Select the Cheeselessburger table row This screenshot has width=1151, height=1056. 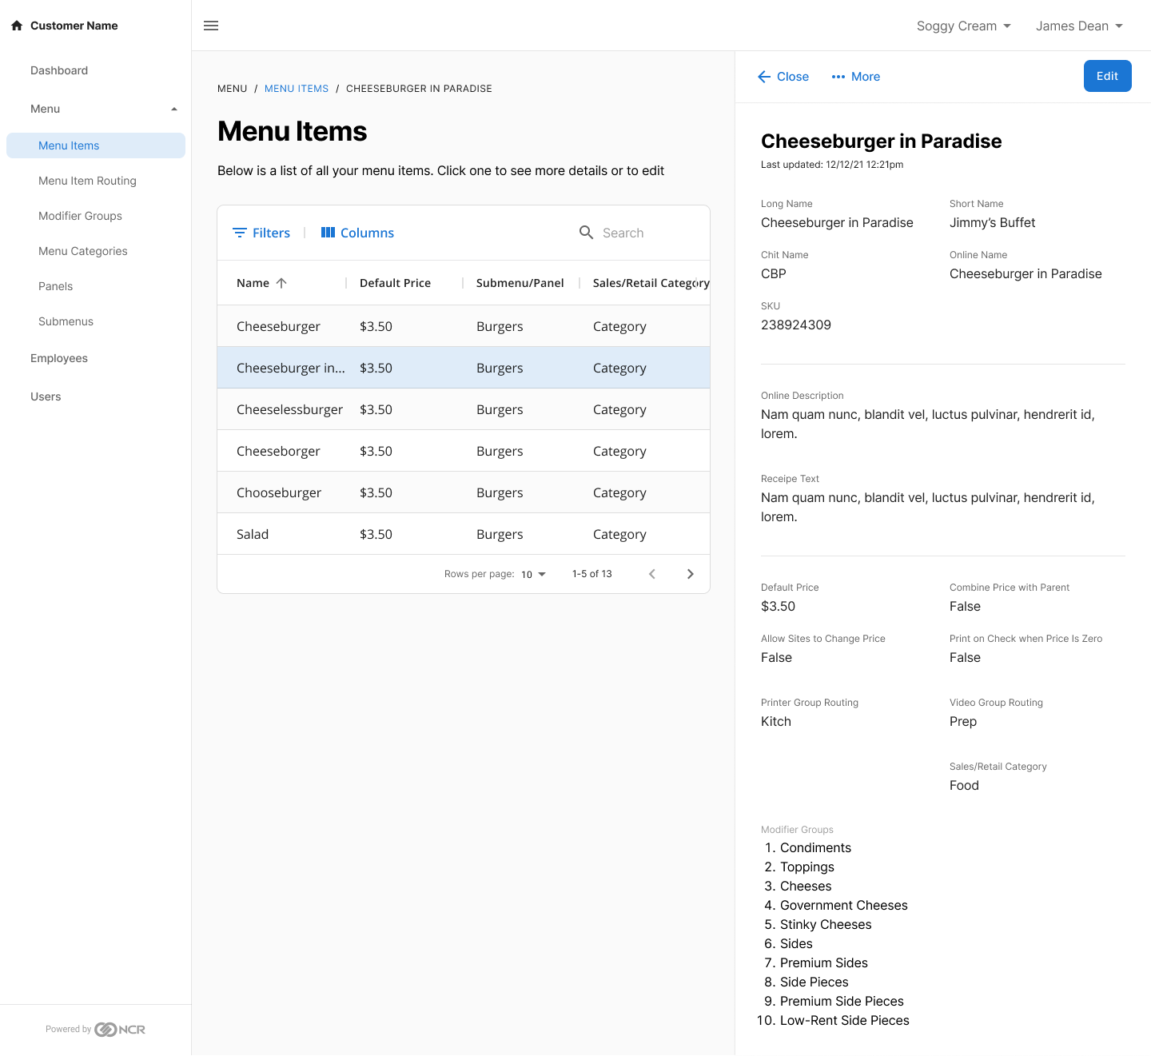[x=463, y=409]
